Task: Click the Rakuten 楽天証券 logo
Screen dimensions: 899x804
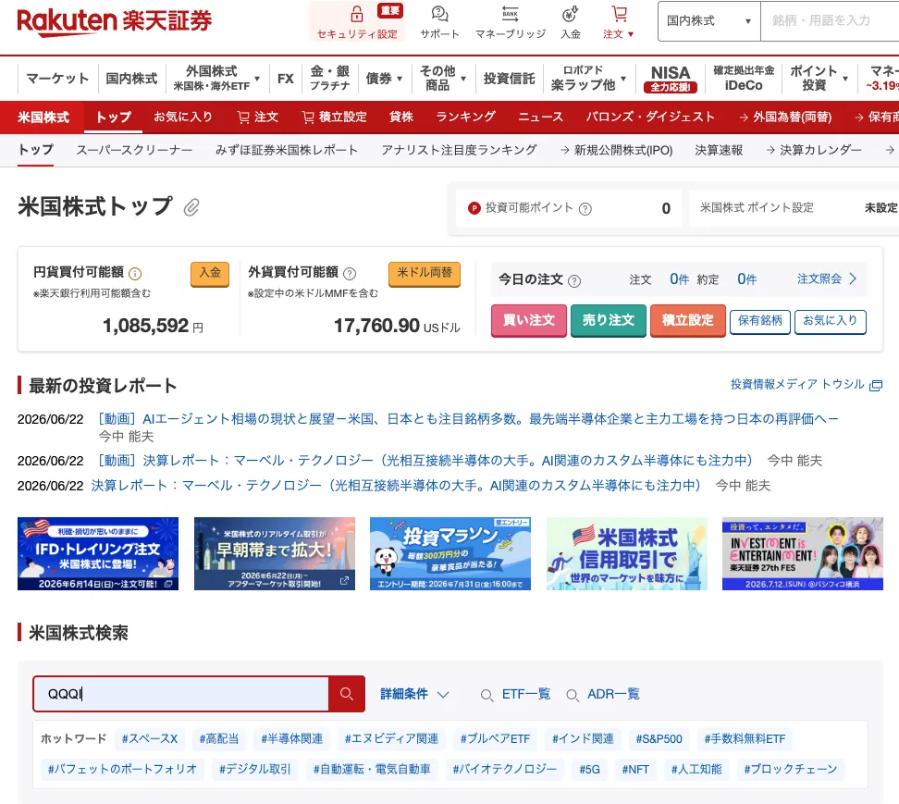Action: [x=114, y=22]
